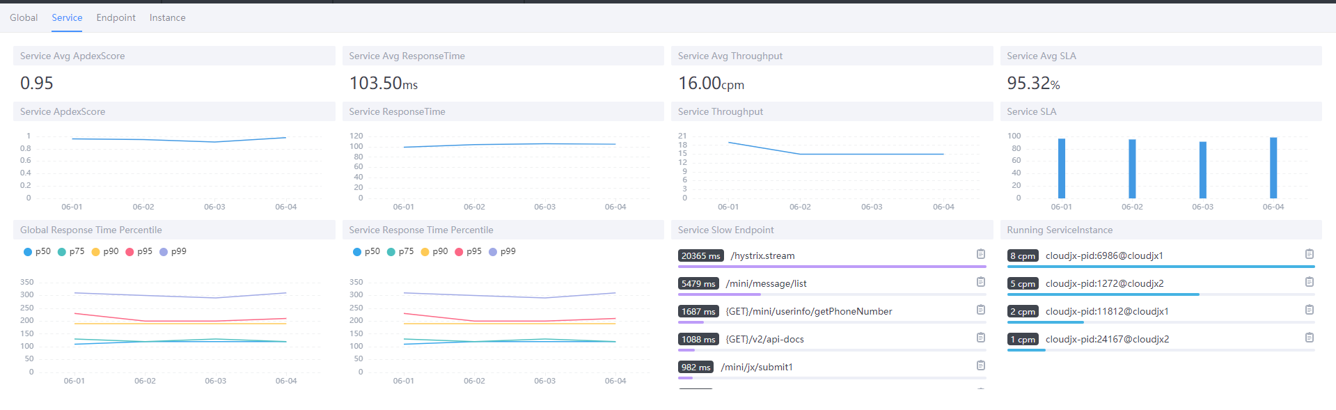Screen dimensions: 1336x410
Task: Copy instance cloudjx-pid:6986@cloudjx1 name
Action: tap(1309, 254)
